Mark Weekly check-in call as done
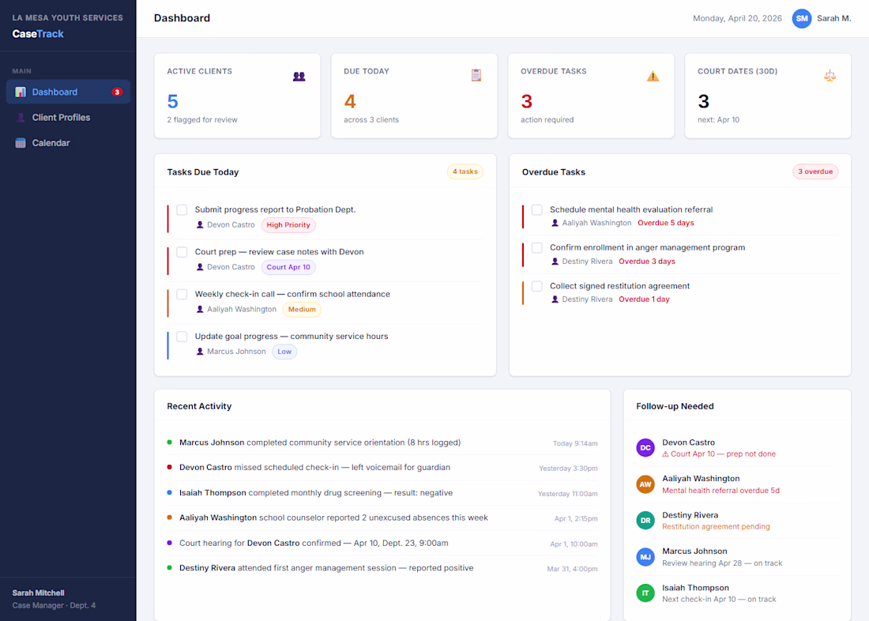This screenshot has height=621, width=869. pos(182,294)
